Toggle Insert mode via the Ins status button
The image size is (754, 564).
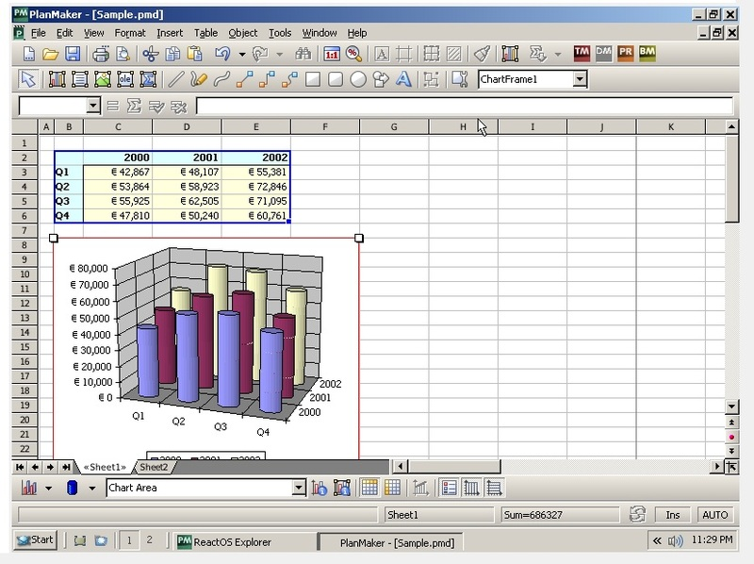point(675,515)
